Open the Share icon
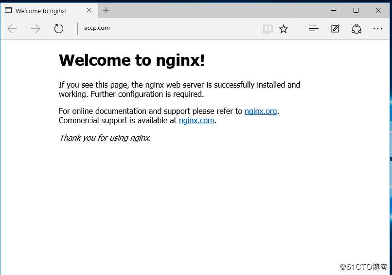Image resolution: width=392 pixels, height=275 pixels. point(356,29)
